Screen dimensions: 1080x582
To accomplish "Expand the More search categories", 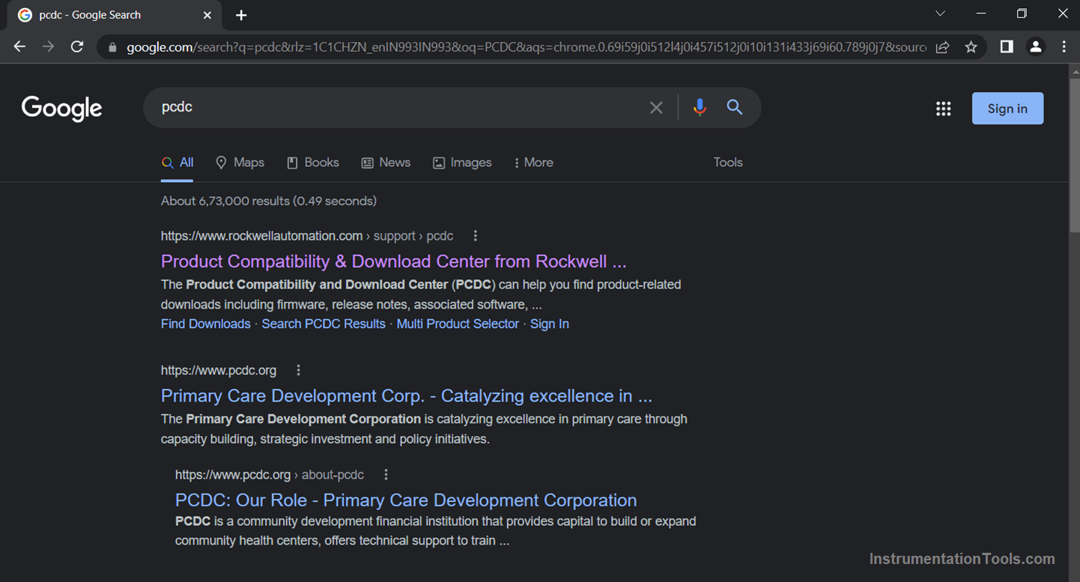I will (x=534, y=163).
